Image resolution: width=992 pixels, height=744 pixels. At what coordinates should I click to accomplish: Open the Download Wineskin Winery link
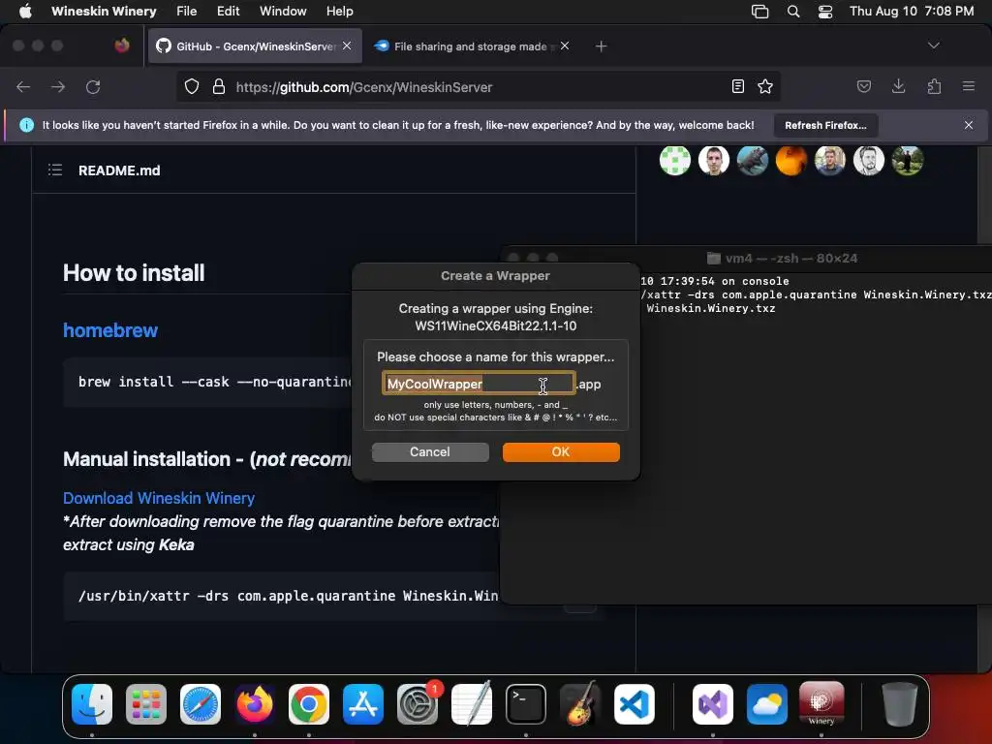click(159, 498)
